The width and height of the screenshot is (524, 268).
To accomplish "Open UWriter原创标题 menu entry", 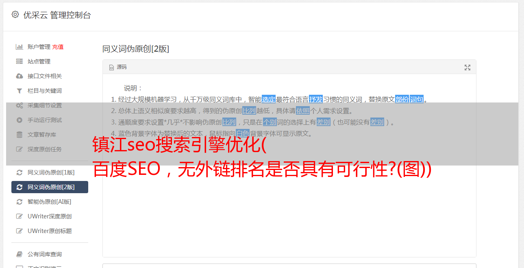I will pos(50,231).
